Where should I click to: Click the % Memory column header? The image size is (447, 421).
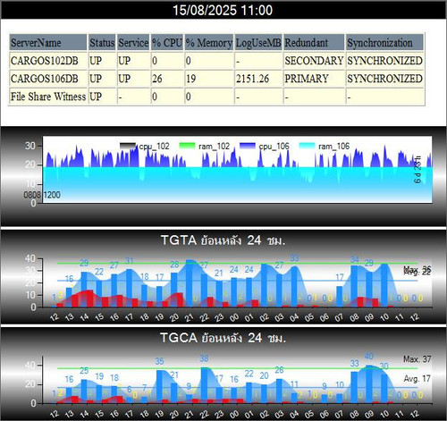(x=209, y=43)
